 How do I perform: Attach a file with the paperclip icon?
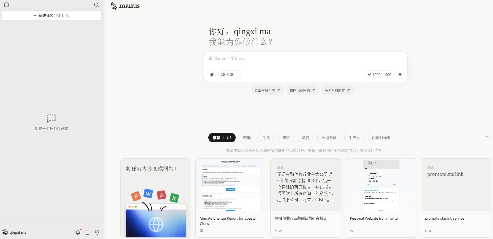tap(212, 75)
